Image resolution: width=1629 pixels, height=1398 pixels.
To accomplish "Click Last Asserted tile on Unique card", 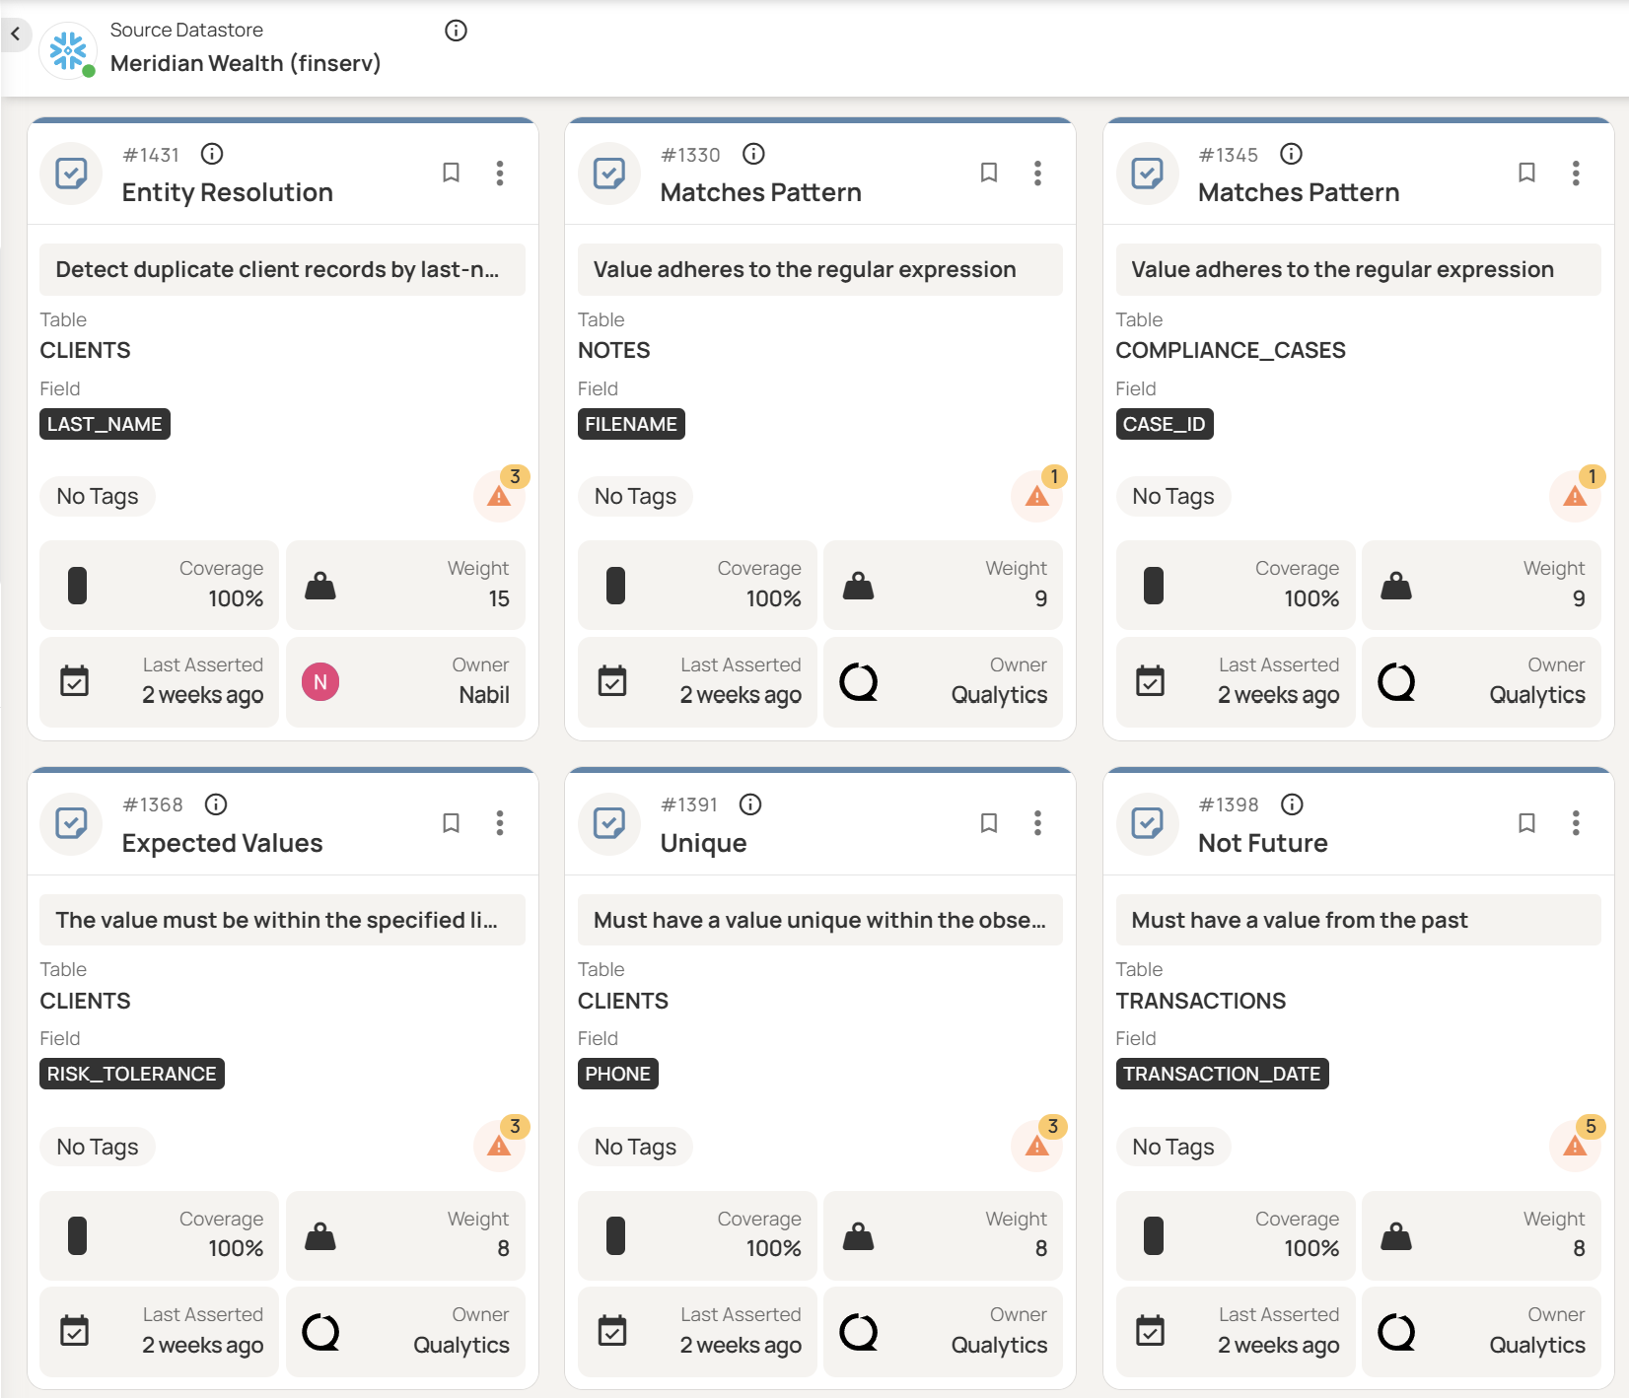I will [697, 1331].
